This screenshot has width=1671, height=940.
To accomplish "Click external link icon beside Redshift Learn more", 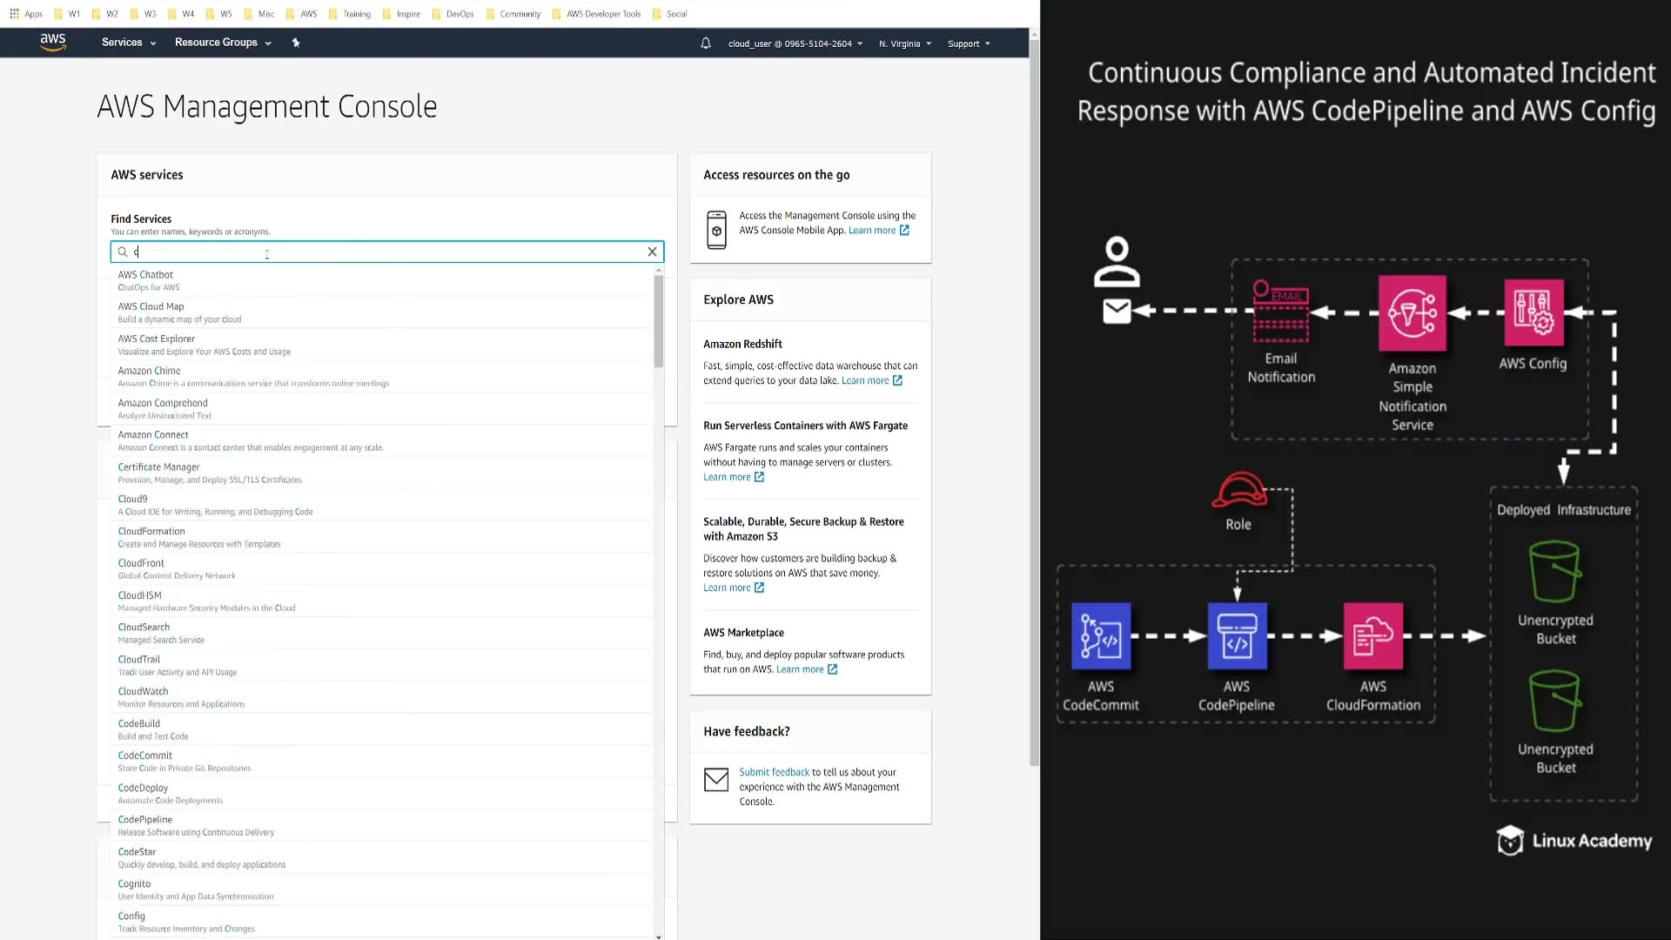I will click(x=897, y=380).
